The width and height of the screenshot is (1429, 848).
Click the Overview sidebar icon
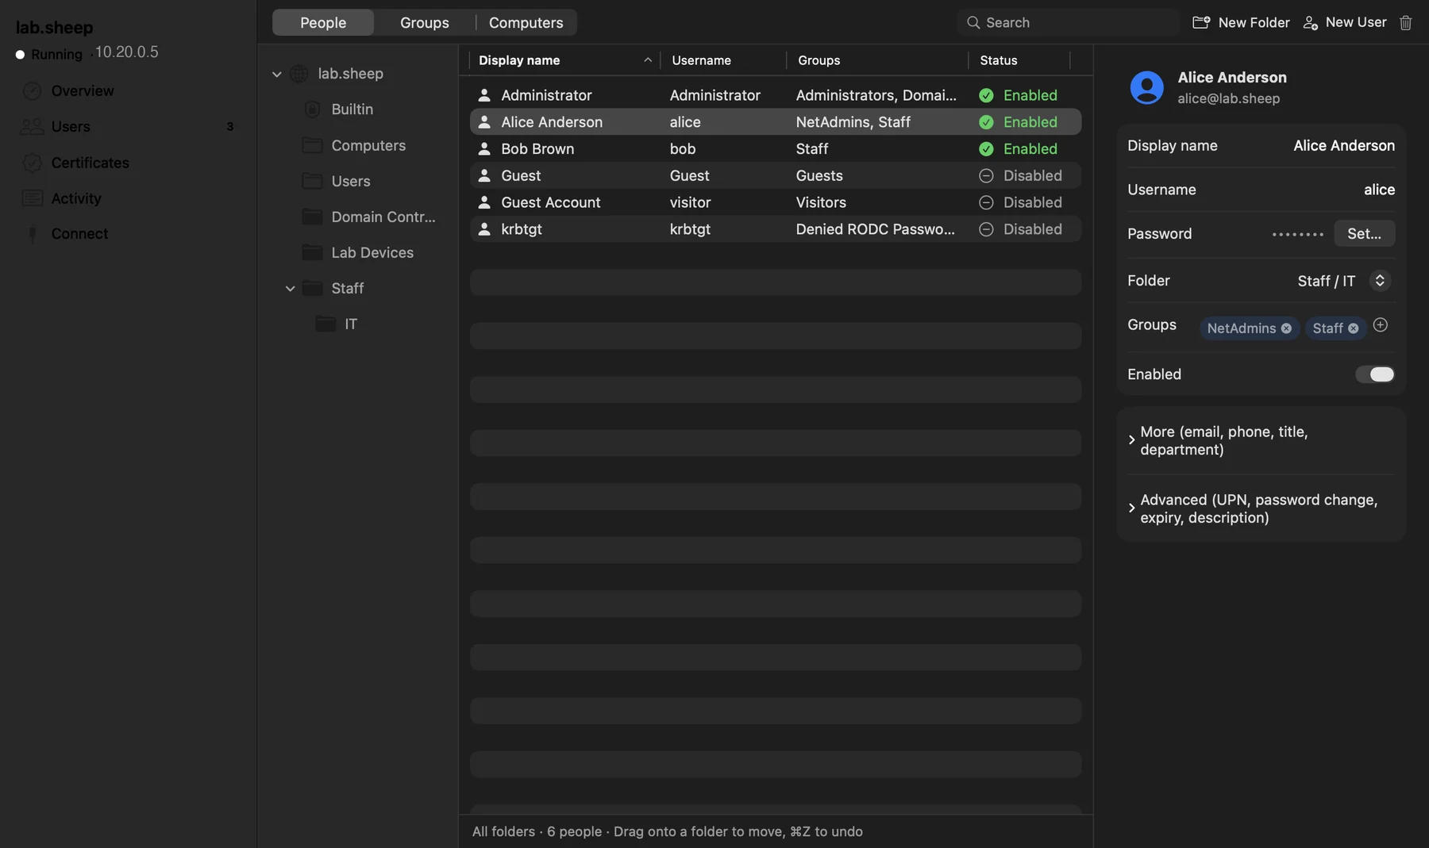[x=32, y=91]
